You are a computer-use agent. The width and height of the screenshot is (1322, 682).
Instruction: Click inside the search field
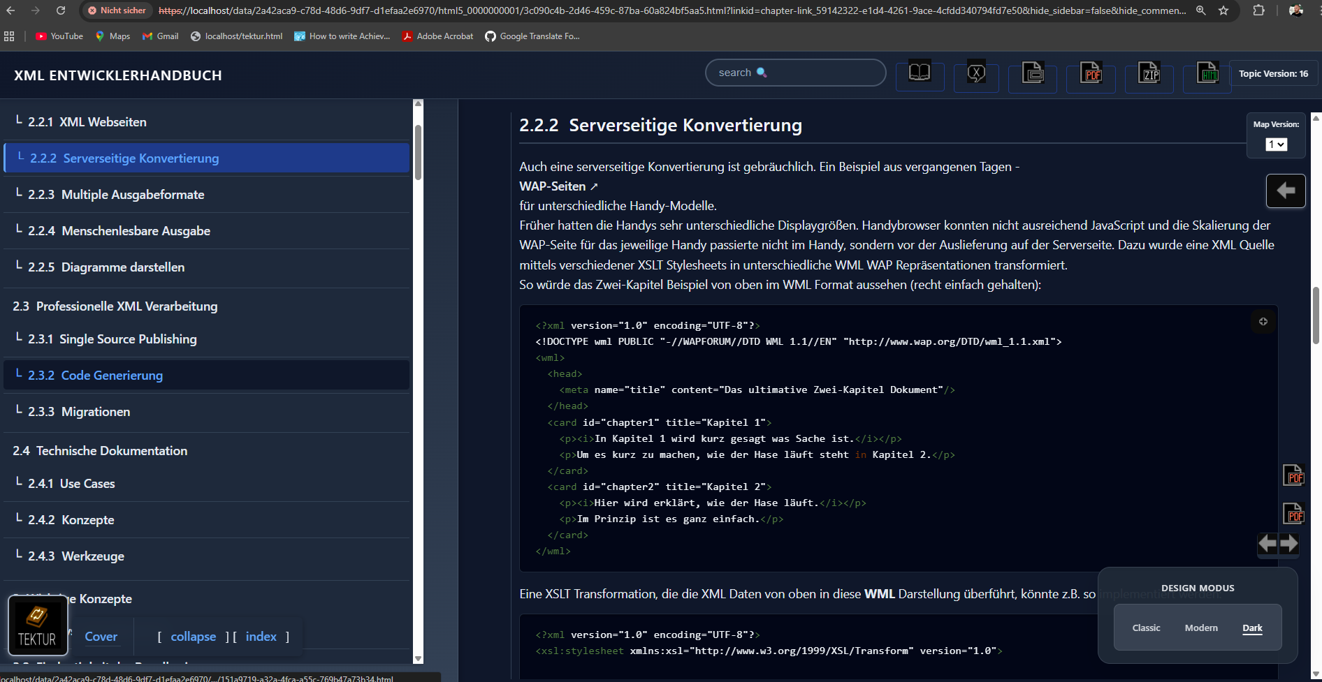tap(795, 72)
